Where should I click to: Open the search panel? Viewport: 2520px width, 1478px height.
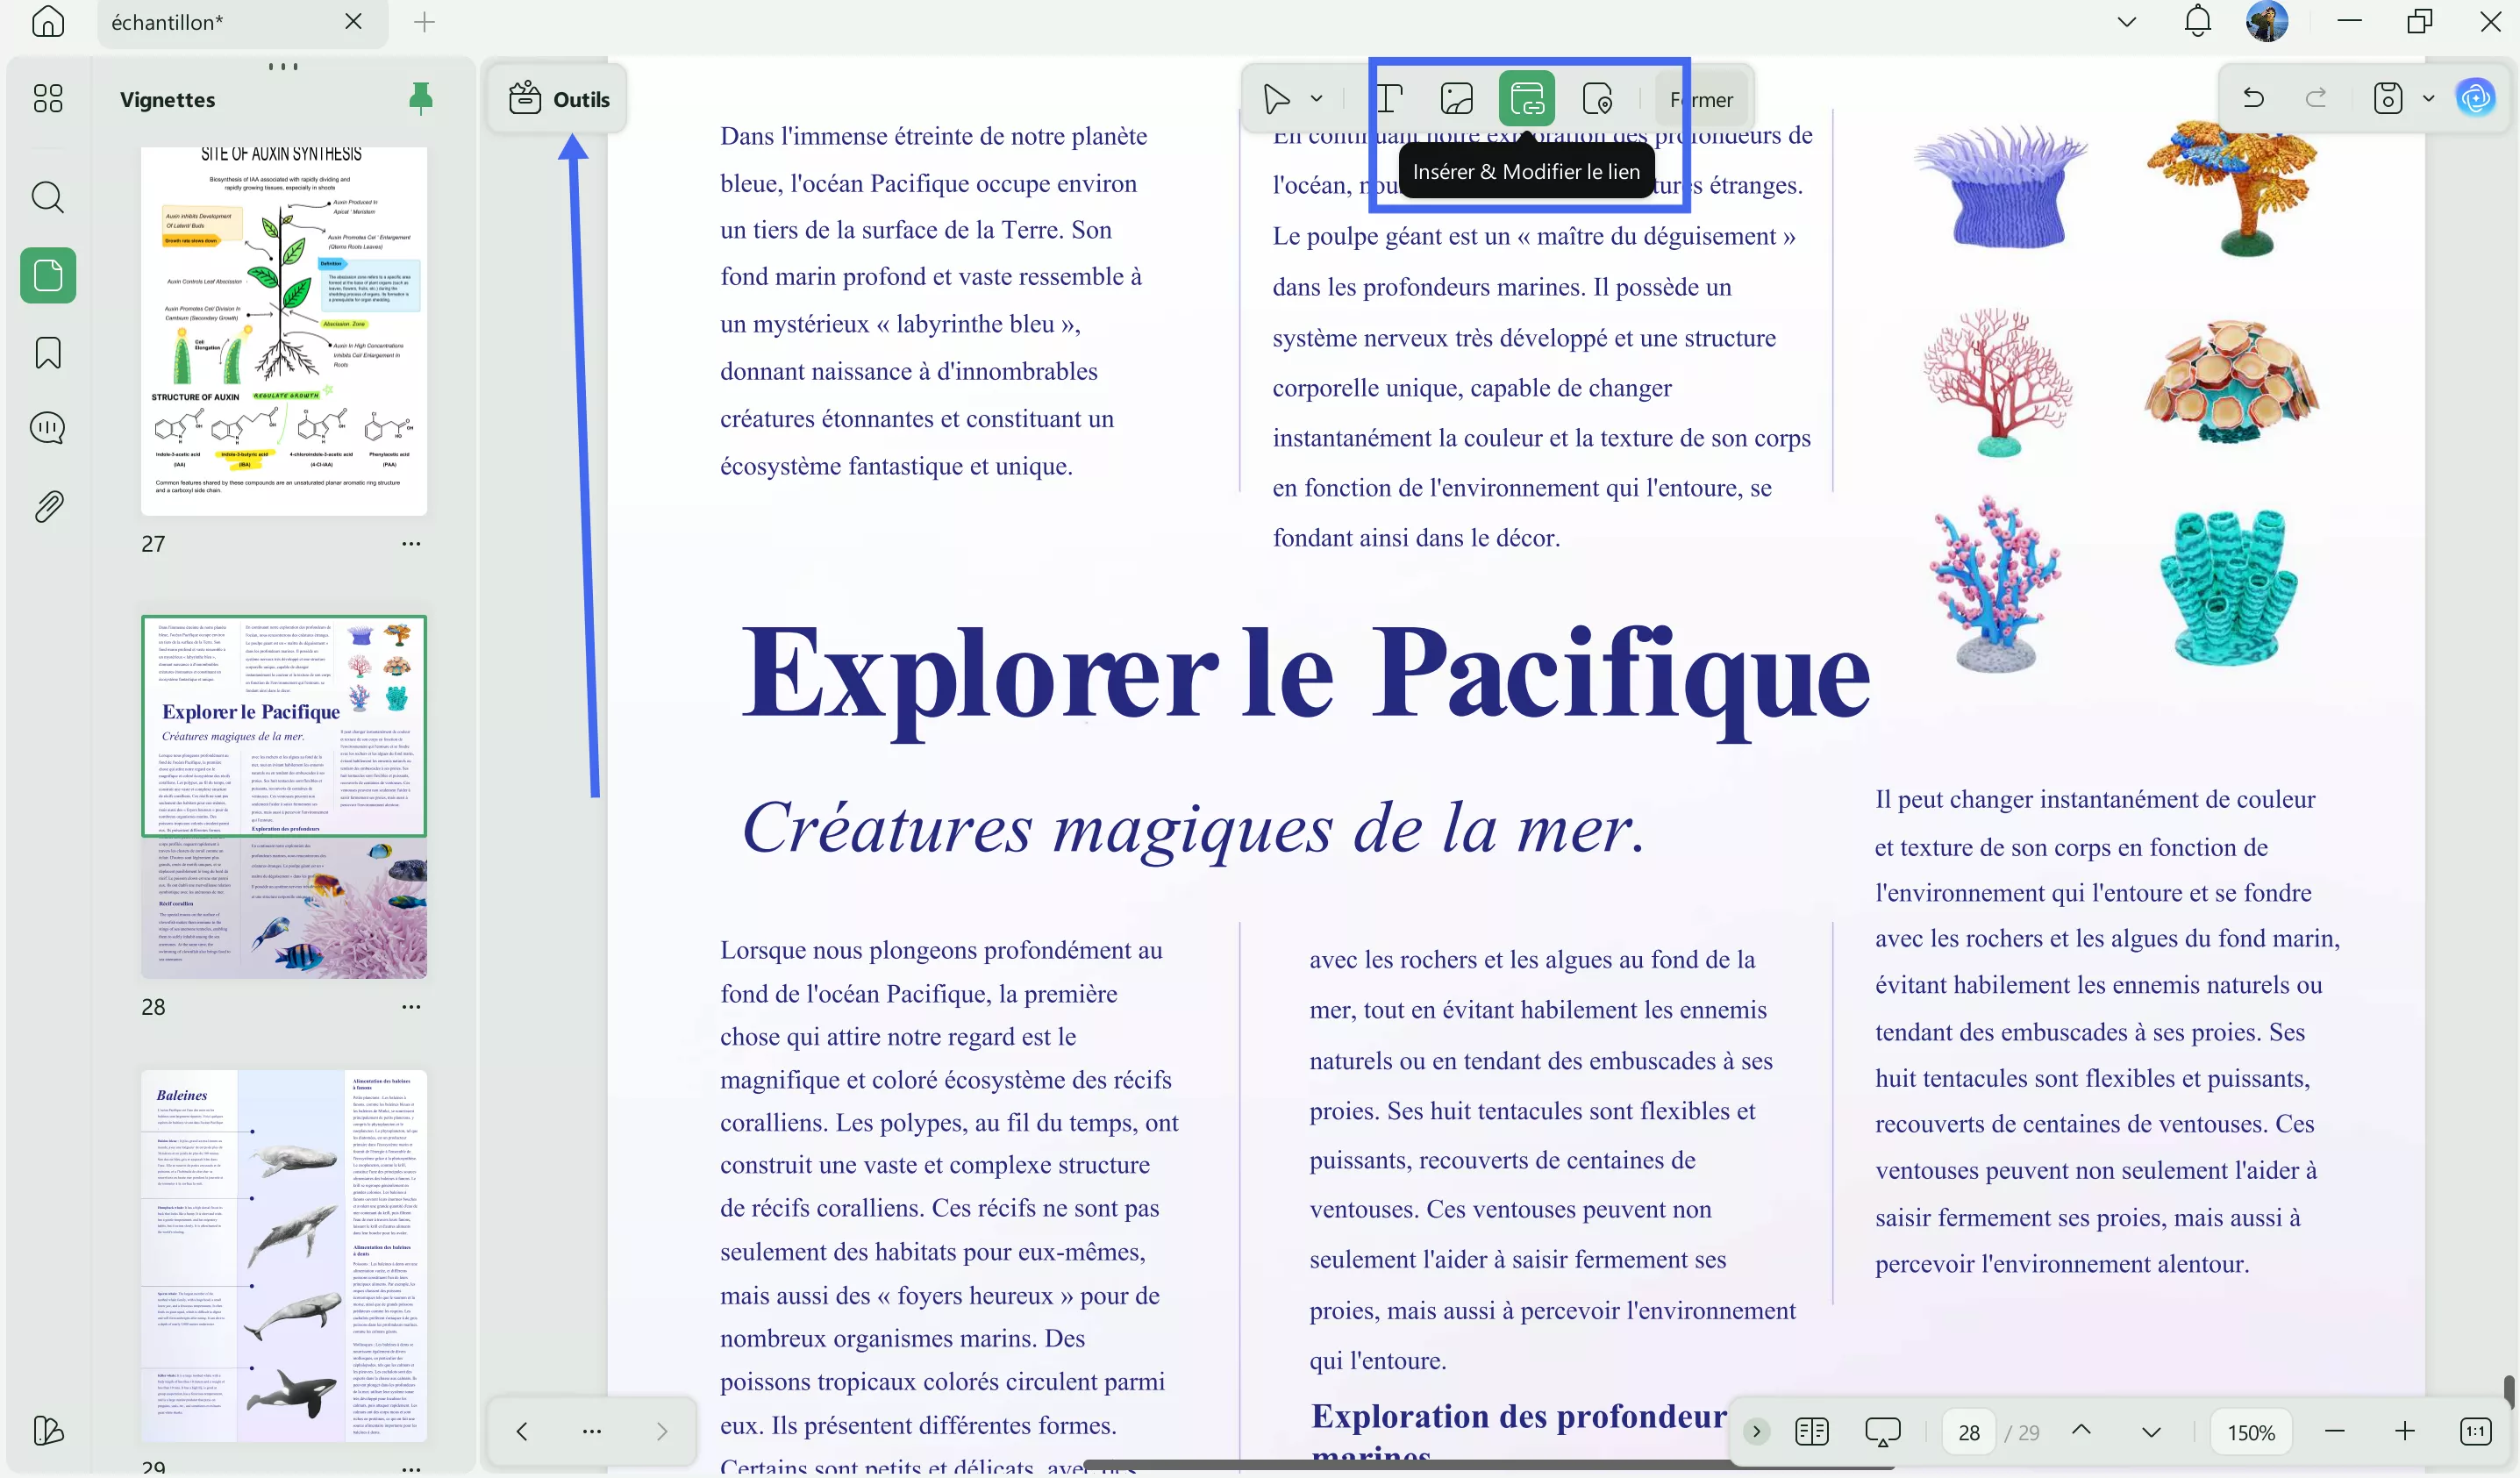click(47, 198)
